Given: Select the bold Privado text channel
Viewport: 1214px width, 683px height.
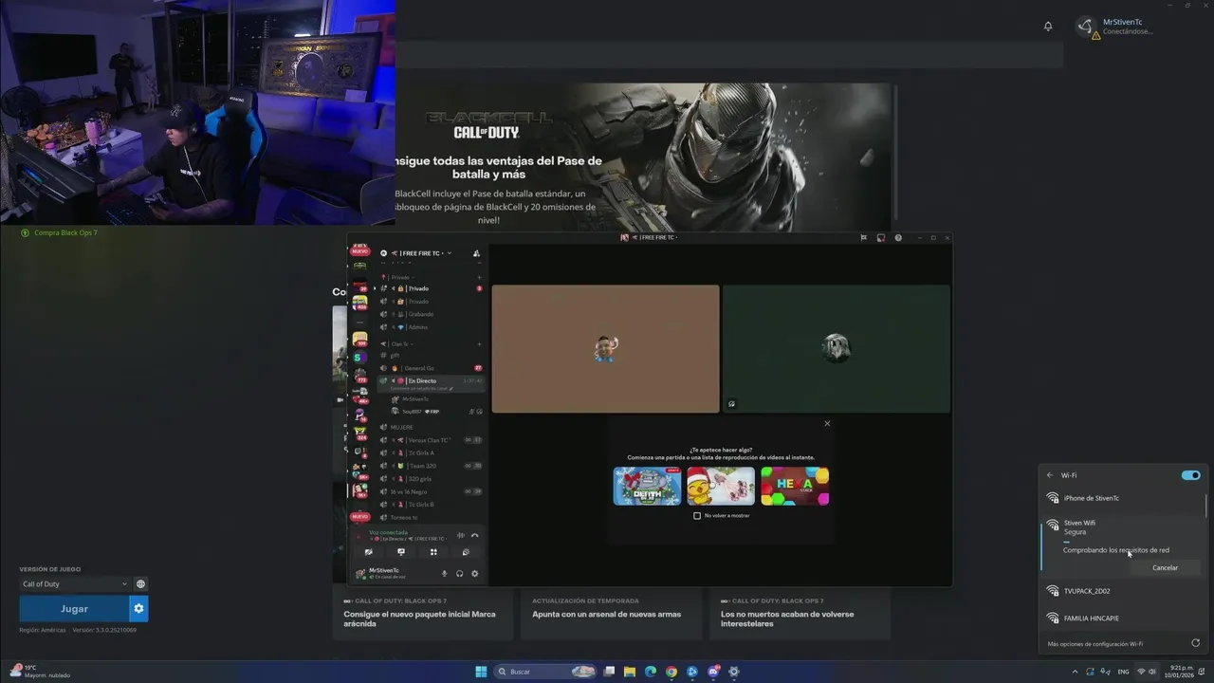Looking at the screenshot, I should pyautogui.click(x=431, y=288).
